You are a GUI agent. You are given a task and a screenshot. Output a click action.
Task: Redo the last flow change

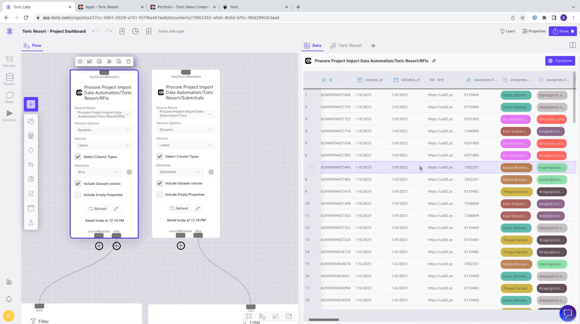(109, 31)
